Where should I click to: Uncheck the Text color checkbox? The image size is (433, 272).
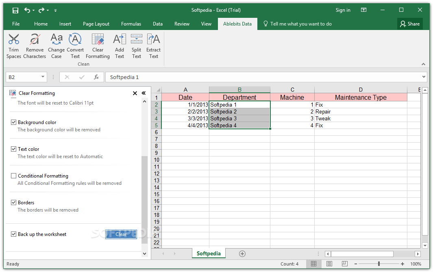13,149
